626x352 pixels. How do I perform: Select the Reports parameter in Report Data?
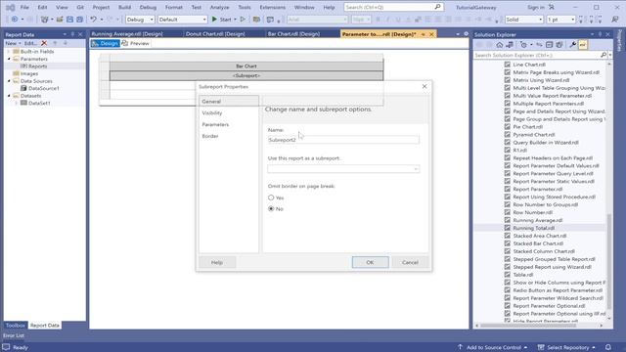point(37,66)
